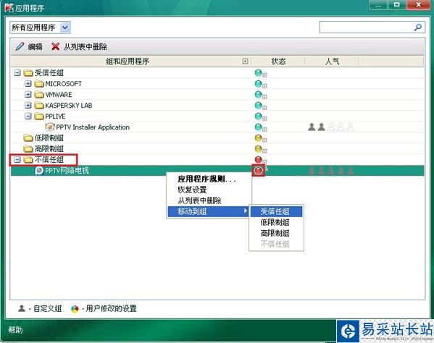The height and width of the screenshot is (343, 434).
Task: Click red status icon for PPTV网络电视
Action: tap(258, 171)
